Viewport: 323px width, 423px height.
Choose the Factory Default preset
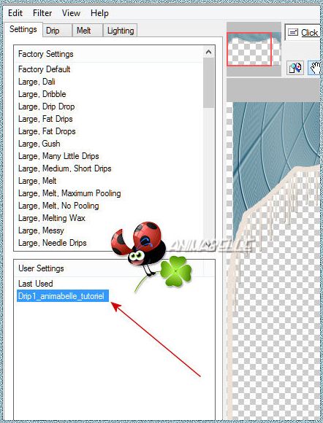pos(44,69)
